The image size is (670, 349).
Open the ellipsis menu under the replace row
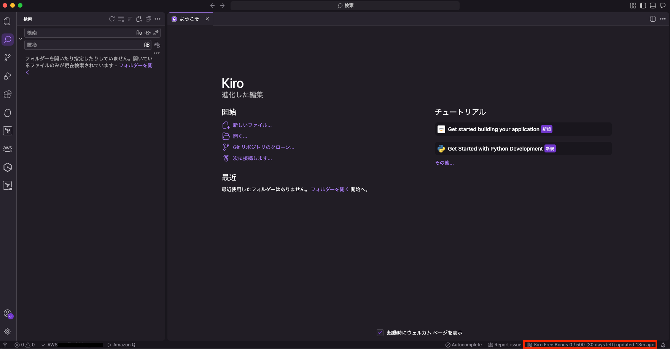click(x=156, y=52)
